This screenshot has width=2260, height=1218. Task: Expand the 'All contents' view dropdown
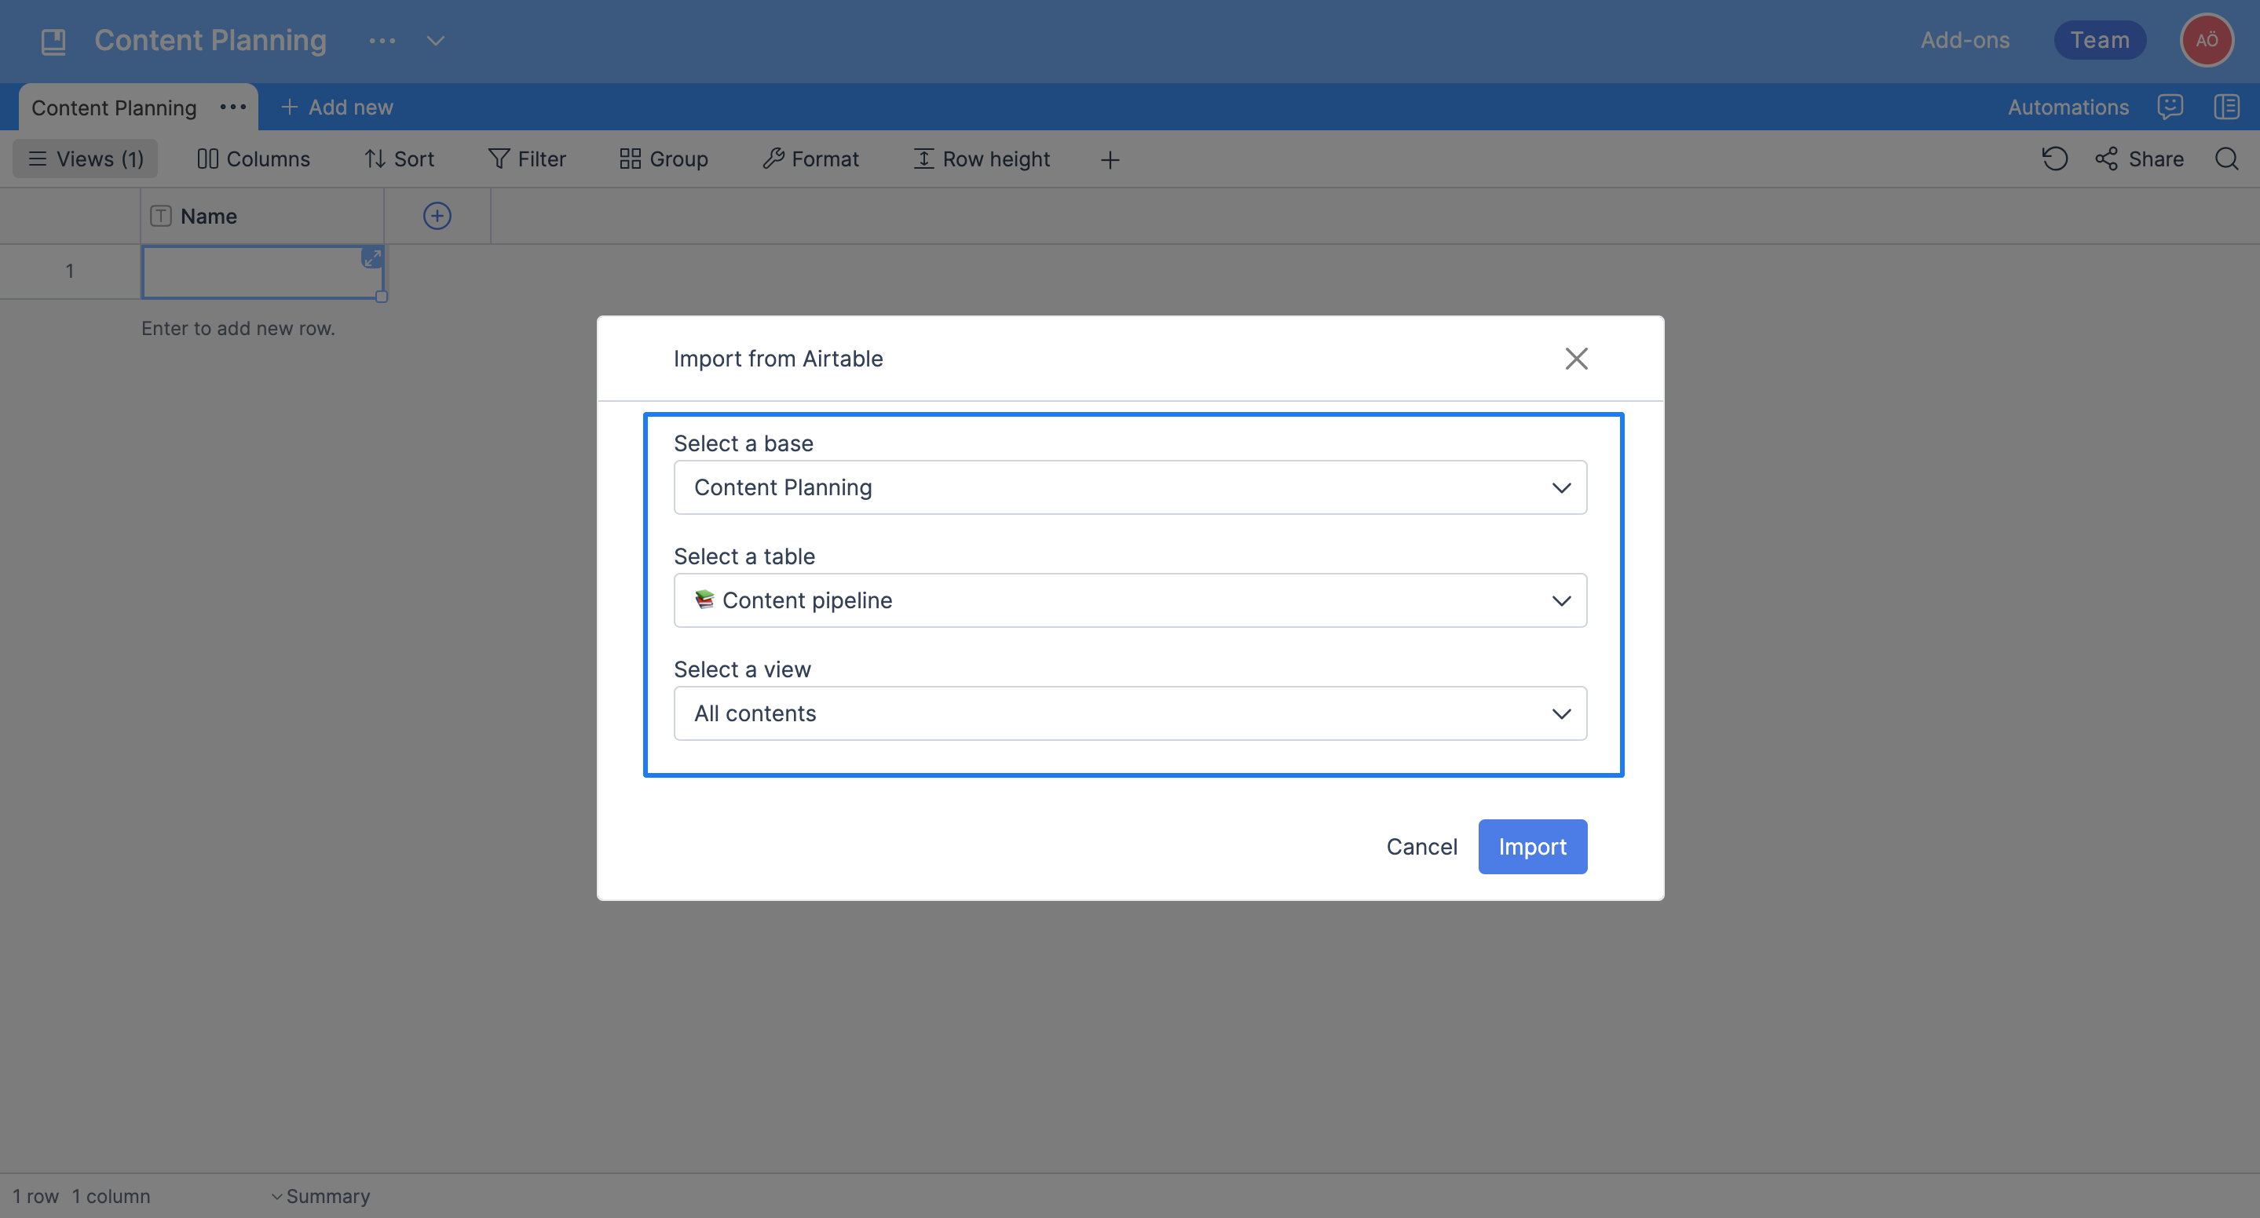click(x=1129, y=713)
